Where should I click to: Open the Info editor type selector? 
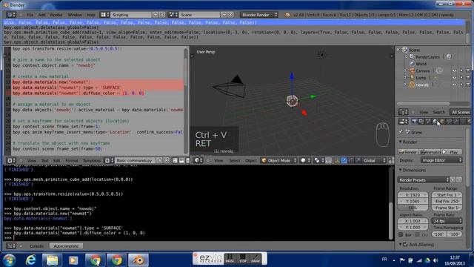coord(10,15)
